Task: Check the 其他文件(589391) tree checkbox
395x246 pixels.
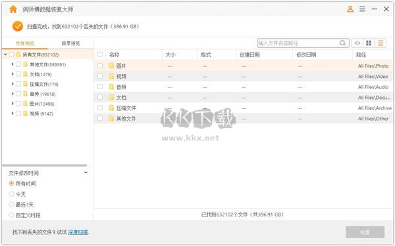Action: click(18, 64)
